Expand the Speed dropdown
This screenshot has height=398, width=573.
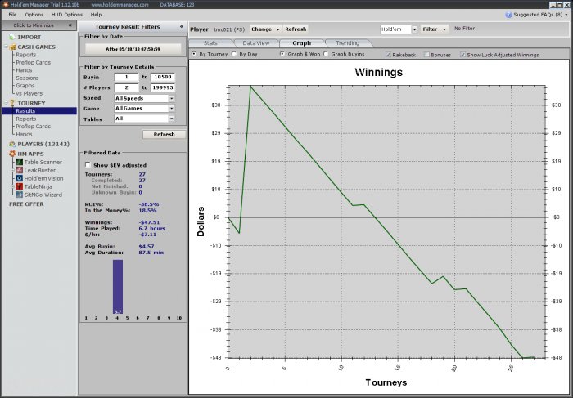171,98
